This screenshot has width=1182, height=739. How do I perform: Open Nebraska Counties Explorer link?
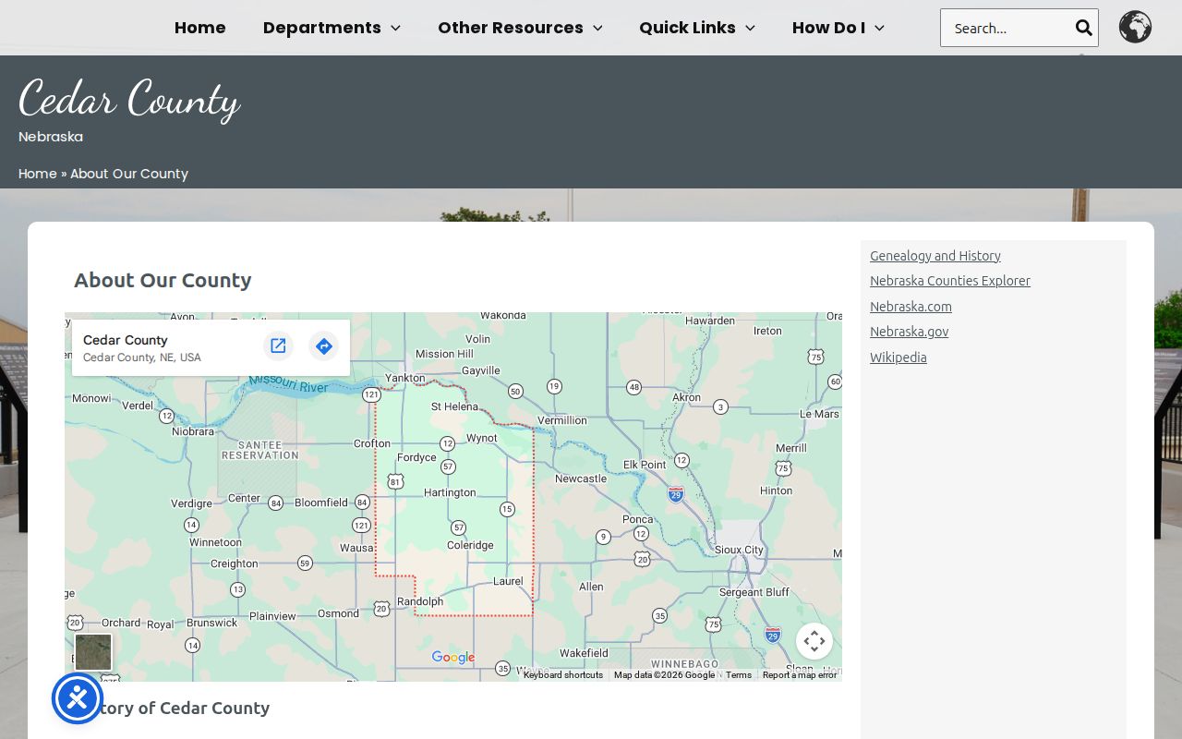pyautogui.click(x=950, y=281)
